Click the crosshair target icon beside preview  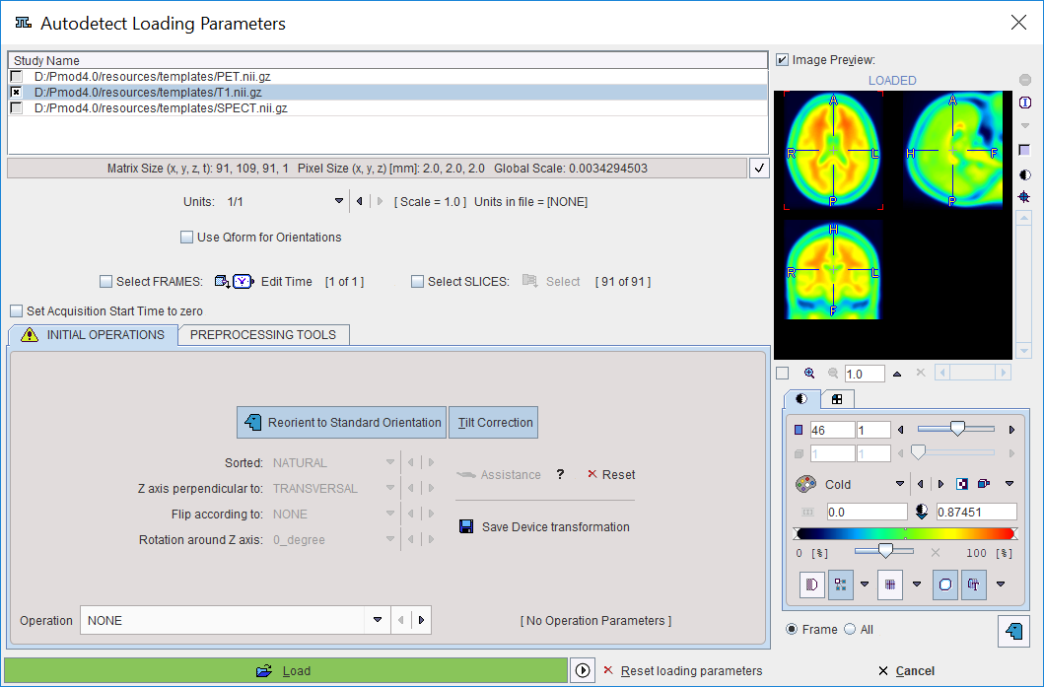1024,197
